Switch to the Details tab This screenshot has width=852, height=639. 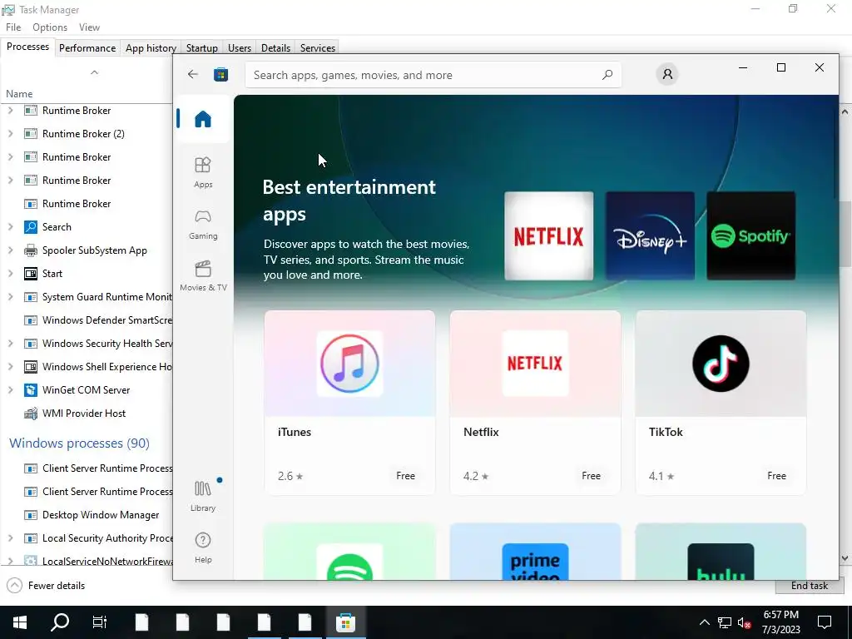[x=275, y=47]
